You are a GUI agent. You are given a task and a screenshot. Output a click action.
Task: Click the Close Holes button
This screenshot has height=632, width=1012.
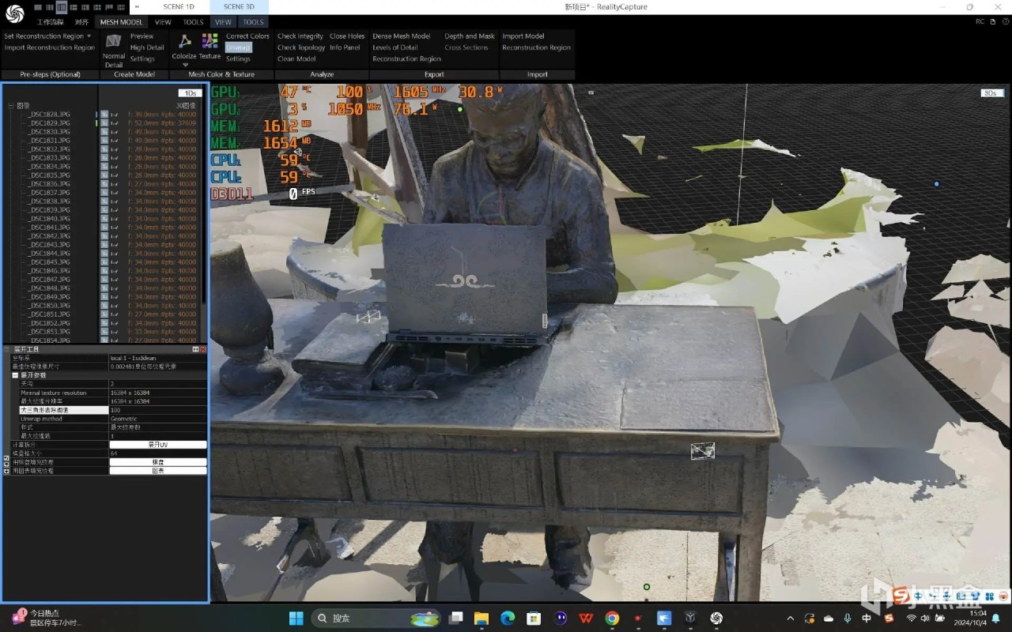(x=347, y=36)
